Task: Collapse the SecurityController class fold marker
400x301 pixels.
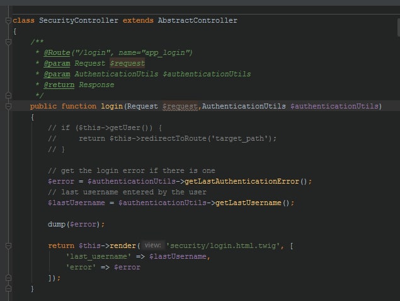Action: tap(8, 20)
